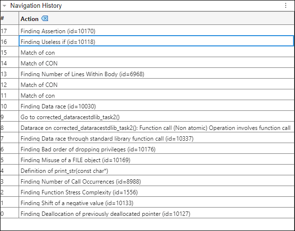295x231 pixels.
Task: Open the panel's three-dot options menu
Action: pyautogui.click(x=286, y=5)
